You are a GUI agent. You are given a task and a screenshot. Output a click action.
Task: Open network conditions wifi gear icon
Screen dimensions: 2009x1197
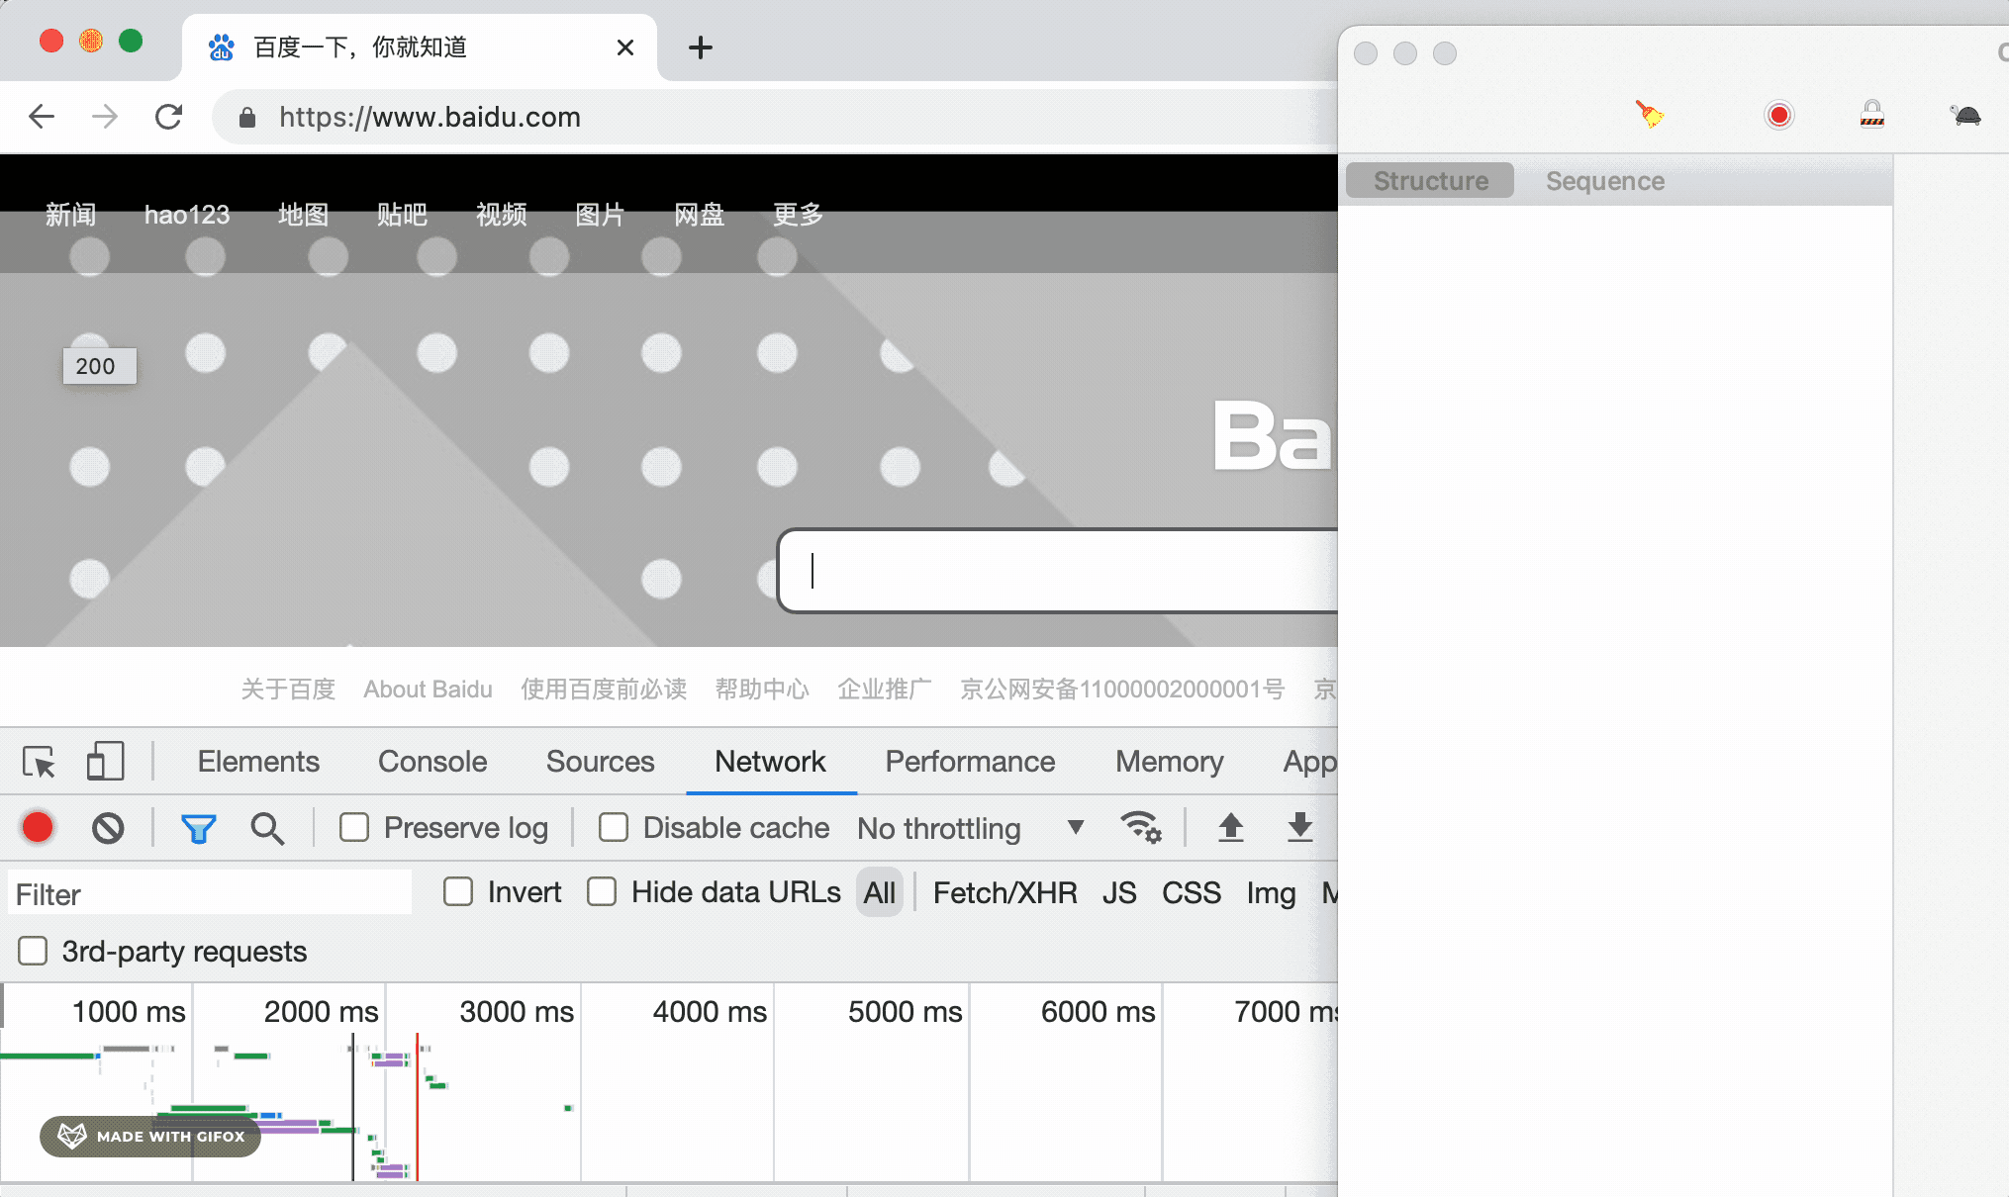click(x=1140, y=827)
